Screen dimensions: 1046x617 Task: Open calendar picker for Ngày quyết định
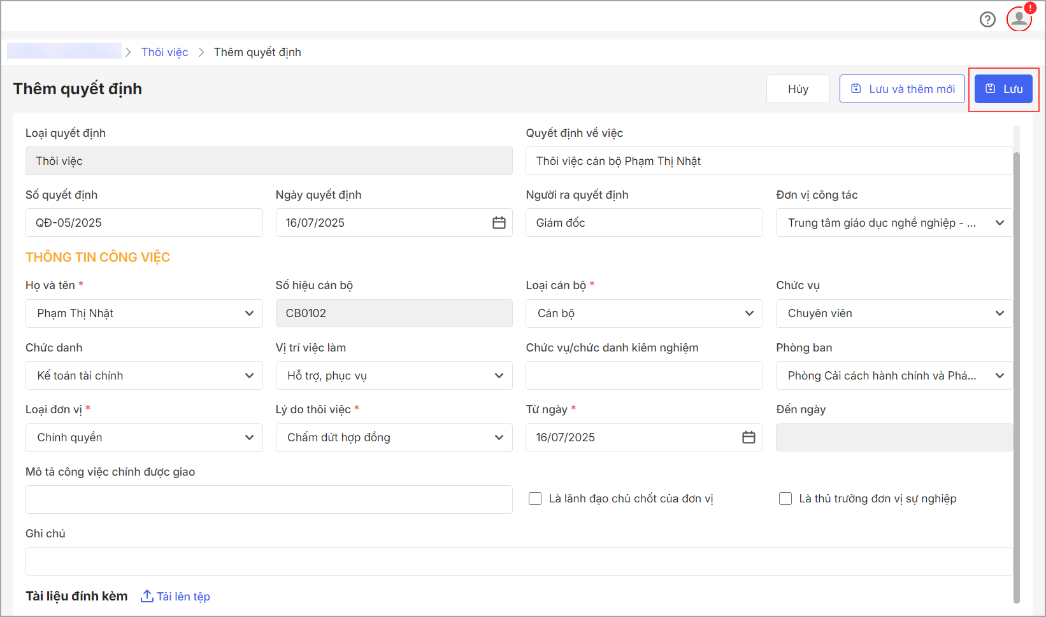pyautogui.click(x=499, y=223)
